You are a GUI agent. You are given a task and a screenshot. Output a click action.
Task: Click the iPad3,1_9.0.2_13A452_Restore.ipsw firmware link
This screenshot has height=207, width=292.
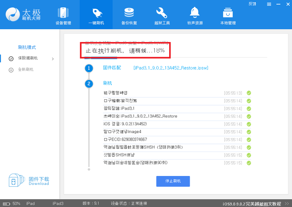pyautogui.click(x=171, y=68)
